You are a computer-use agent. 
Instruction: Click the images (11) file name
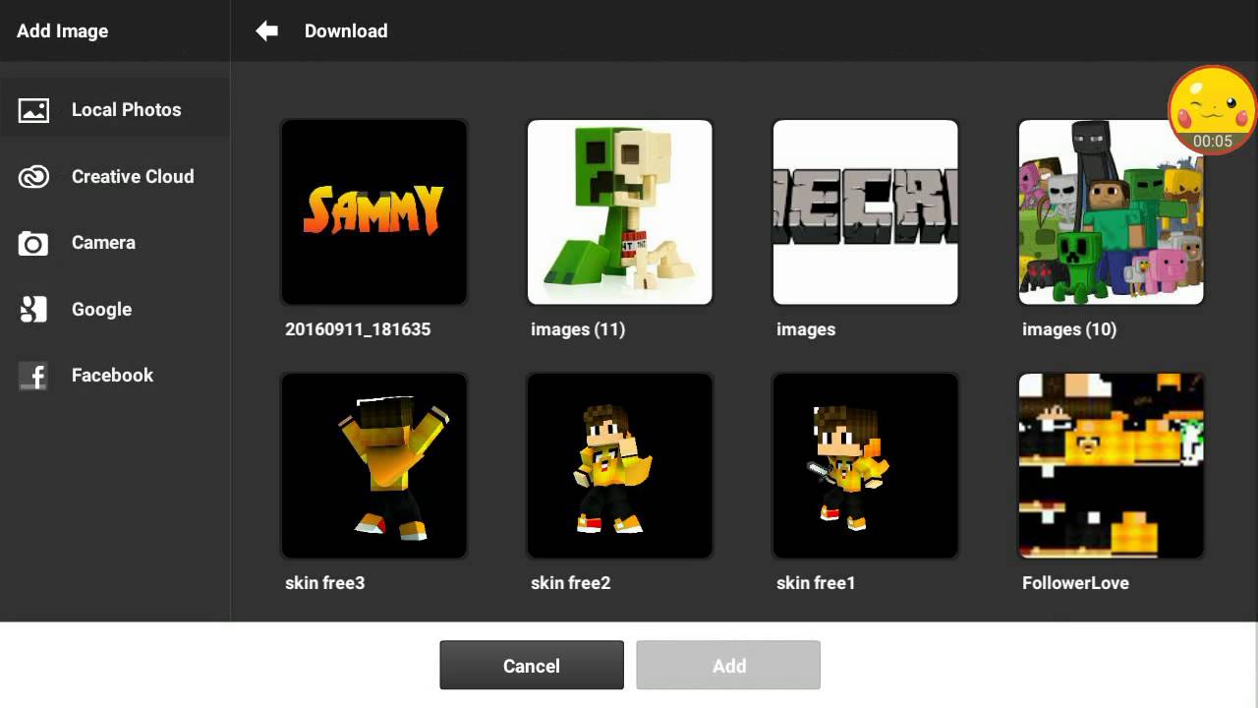coord(578,329)
